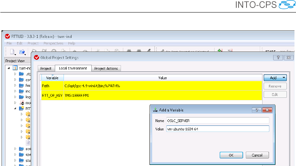Image resolution: width=296 pixels, height=166 pixels.
Task: Select the 'RTT_OP_KEY' variable cell
Action: click(x=52, y=95)
